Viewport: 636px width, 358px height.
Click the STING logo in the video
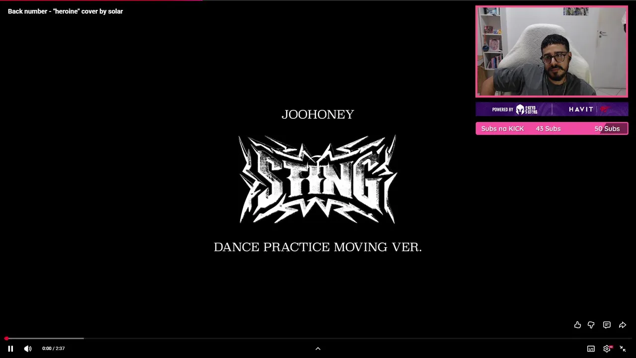coord(318,179)
